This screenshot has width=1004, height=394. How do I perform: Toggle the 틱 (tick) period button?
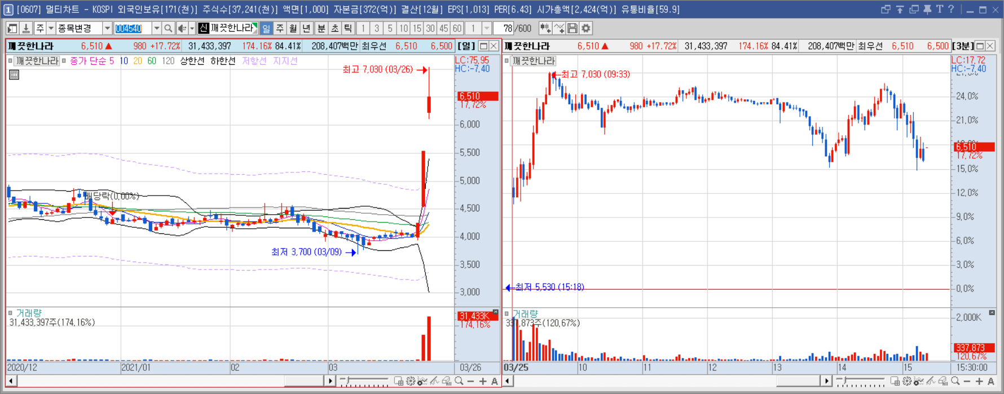348,28
